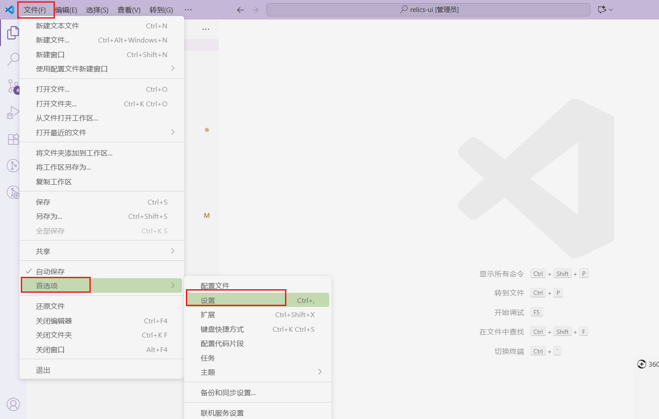Open the Accounts icon at bottom

(13, 404)
